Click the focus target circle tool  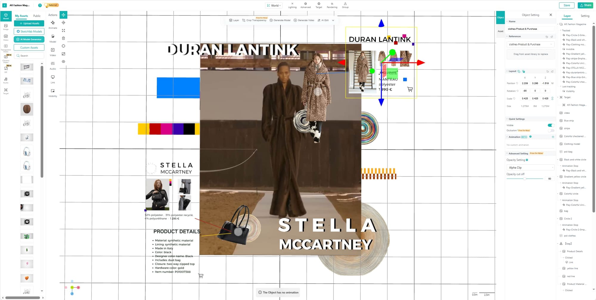[63, 46]
